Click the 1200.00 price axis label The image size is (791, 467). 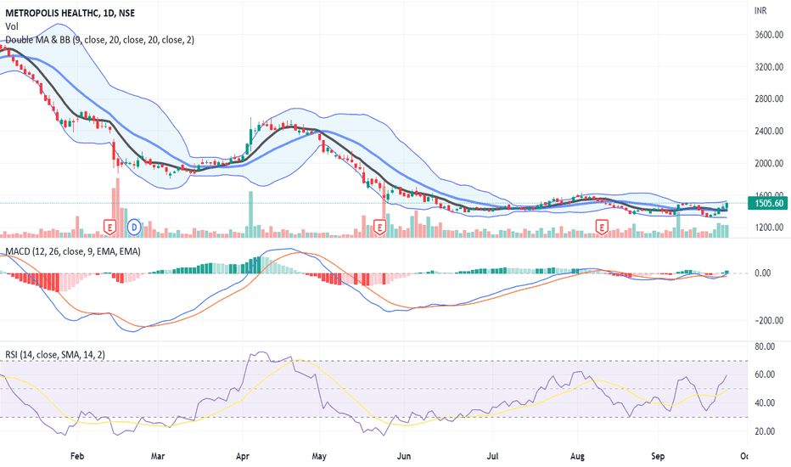[x=769, y=228]
